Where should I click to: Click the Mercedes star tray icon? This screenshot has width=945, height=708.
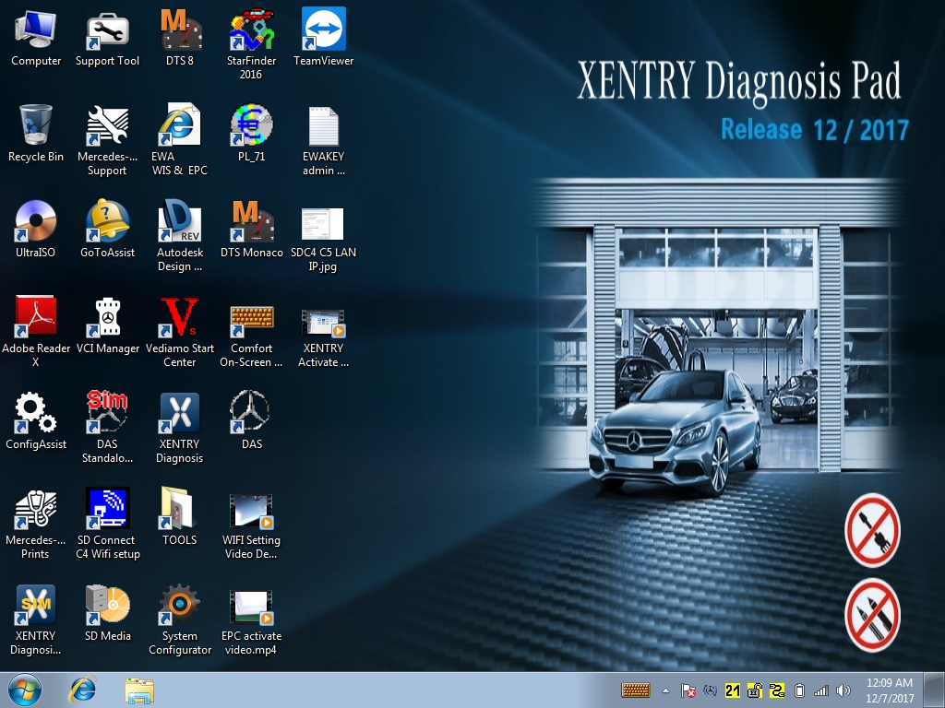(710, 690)
